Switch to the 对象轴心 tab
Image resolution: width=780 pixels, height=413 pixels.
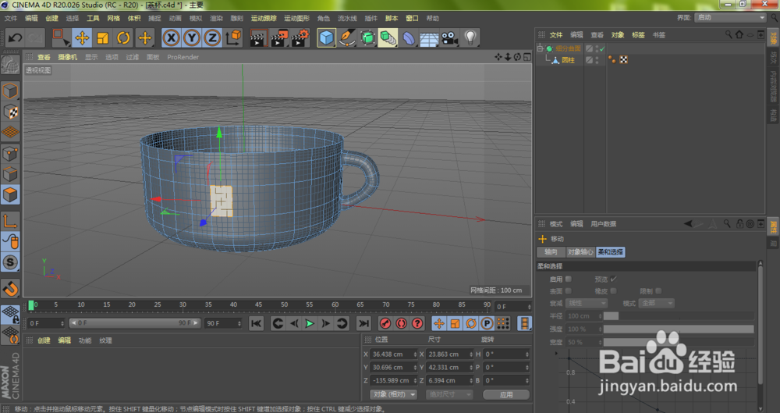point(580,252)
